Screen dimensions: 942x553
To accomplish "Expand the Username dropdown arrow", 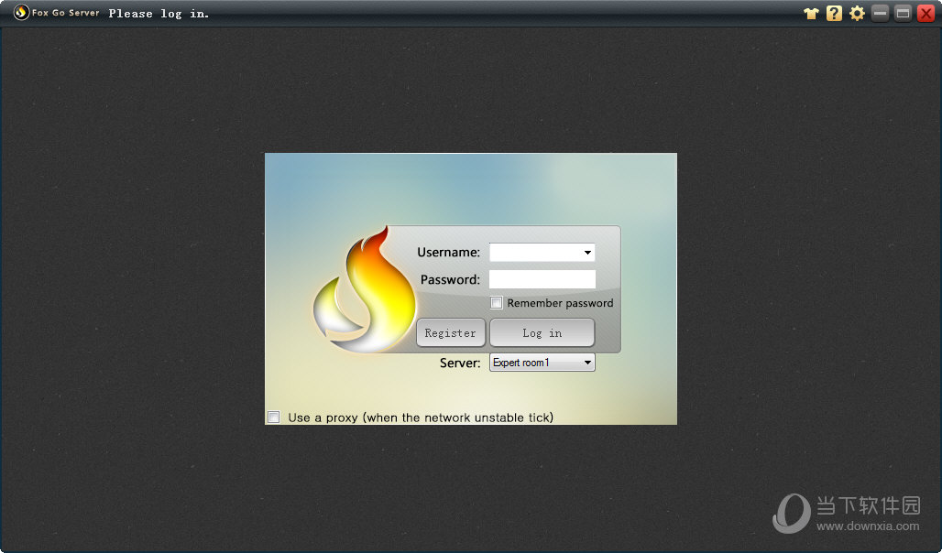I will (x=587, y=252).
